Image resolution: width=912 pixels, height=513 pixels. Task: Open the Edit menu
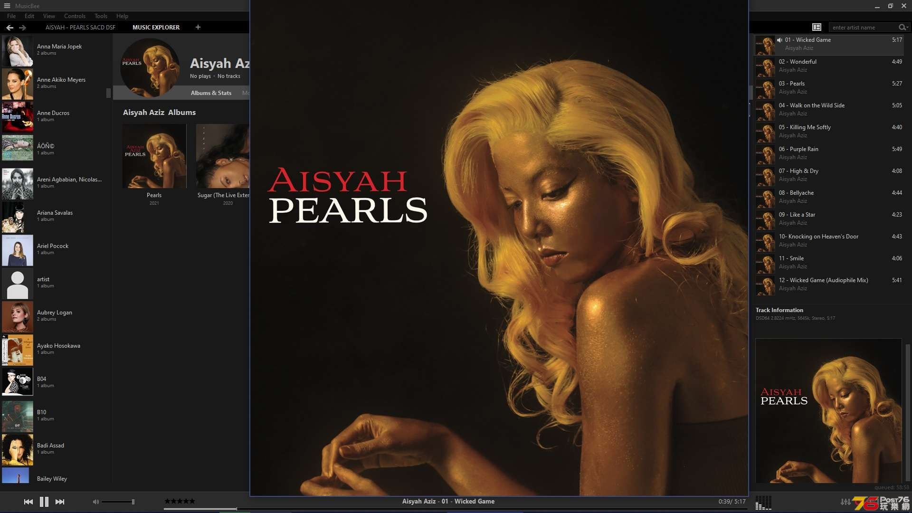point(29,16)
